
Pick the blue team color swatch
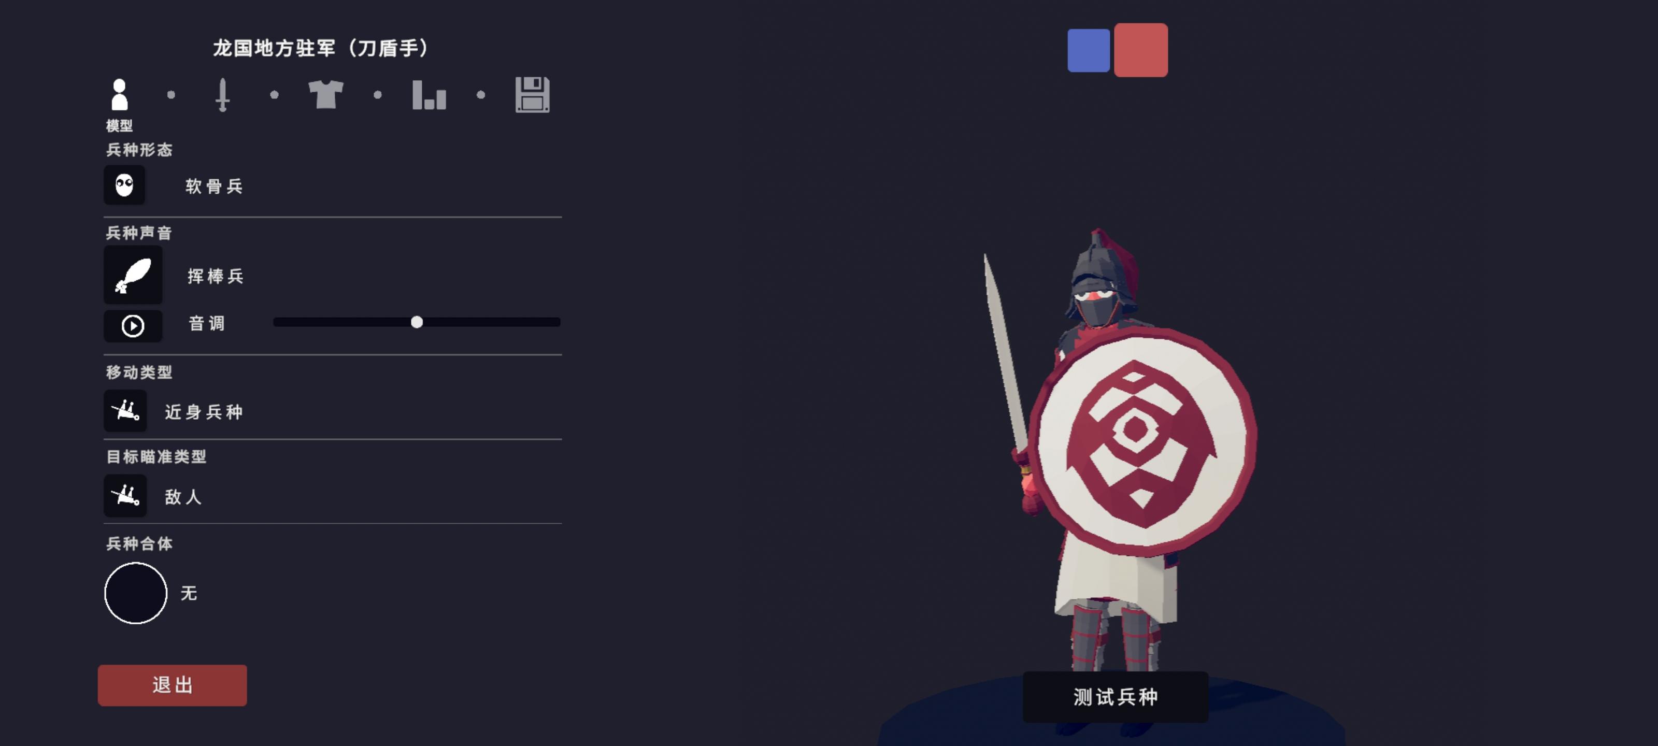pyautogui.click(x=1089, y=50)
